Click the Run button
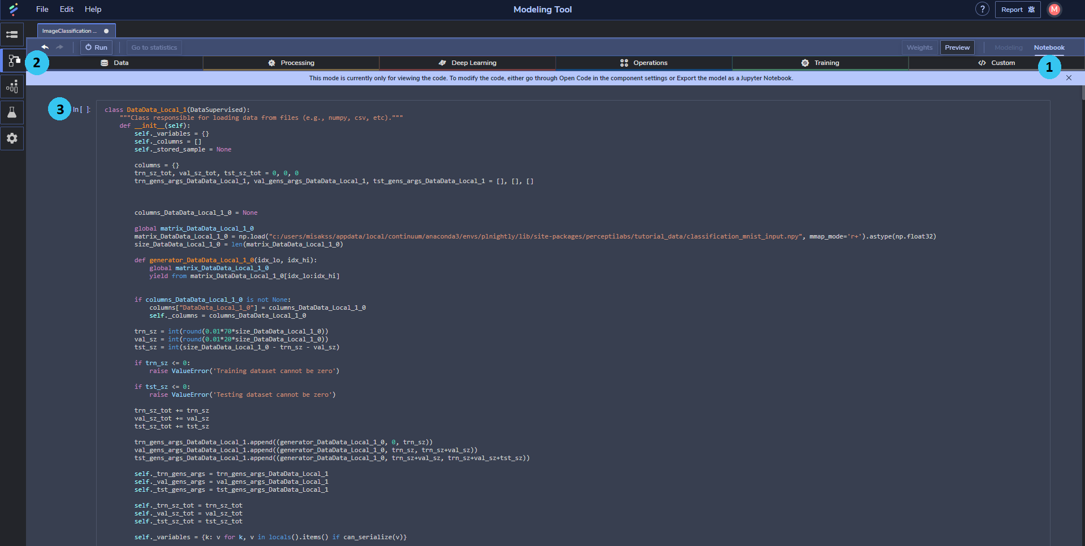 click(x=96, y=47)
